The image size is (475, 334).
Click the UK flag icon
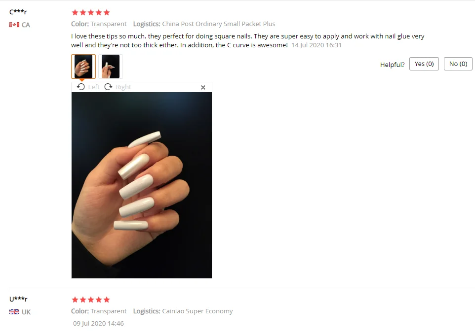pos(14,312)
